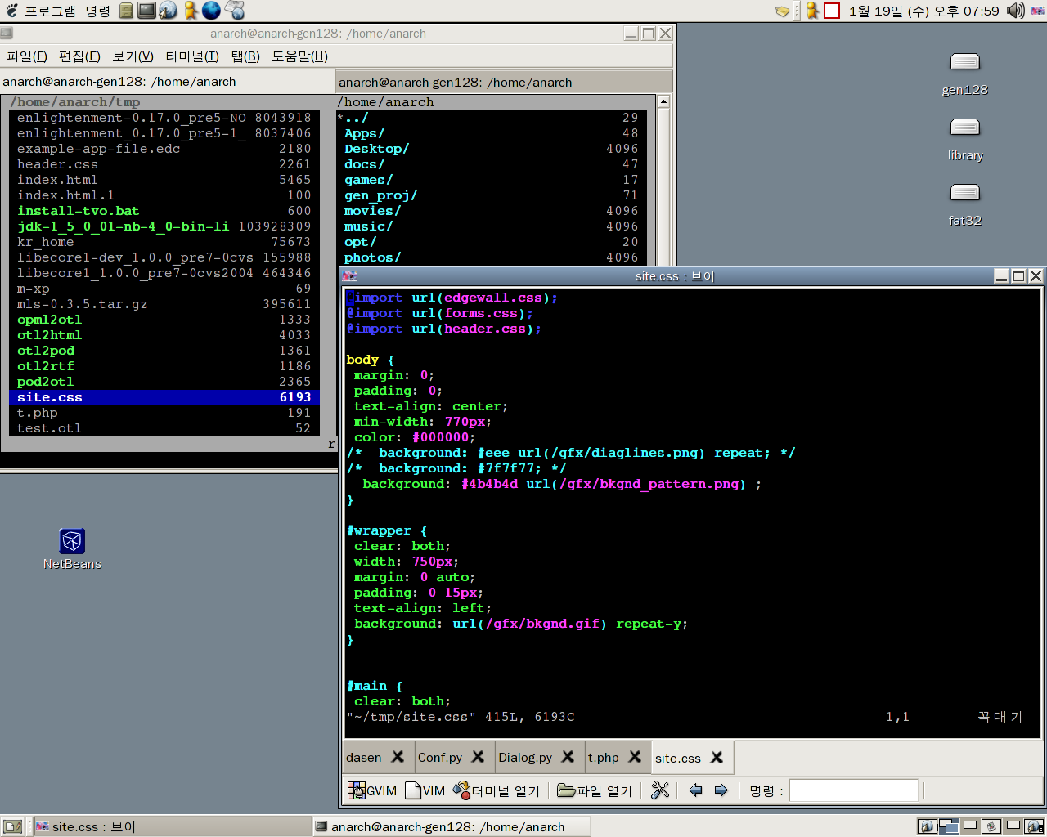Switch to the t.php tab

pos(603,758)
